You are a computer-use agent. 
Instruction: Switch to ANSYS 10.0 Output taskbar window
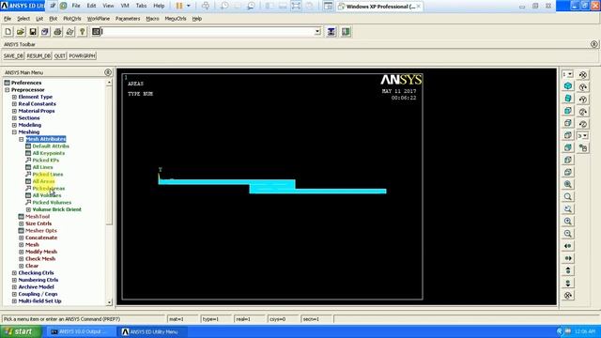pyautogui.click(x=81, y=331)
